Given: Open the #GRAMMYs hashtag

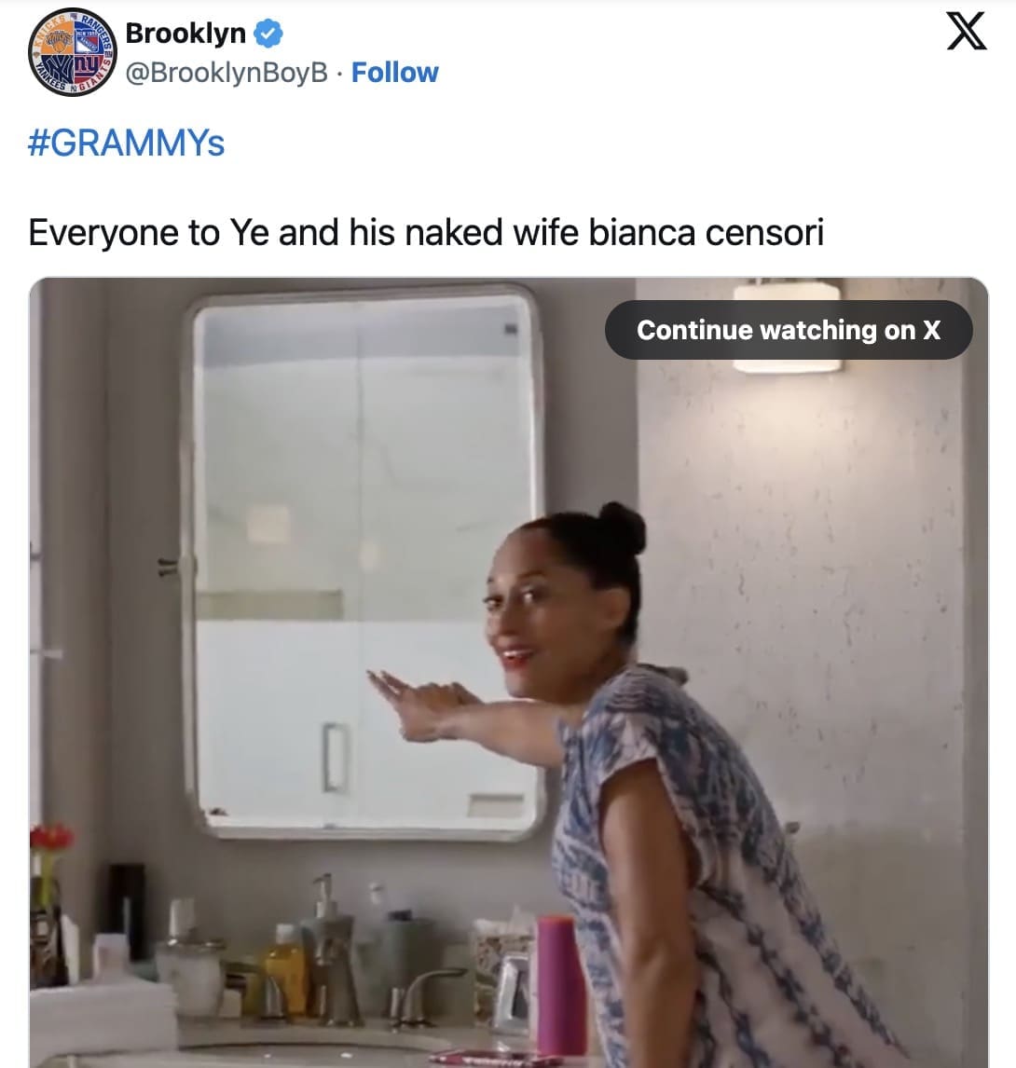Looking at the screenshot, I should click(126, 143).
